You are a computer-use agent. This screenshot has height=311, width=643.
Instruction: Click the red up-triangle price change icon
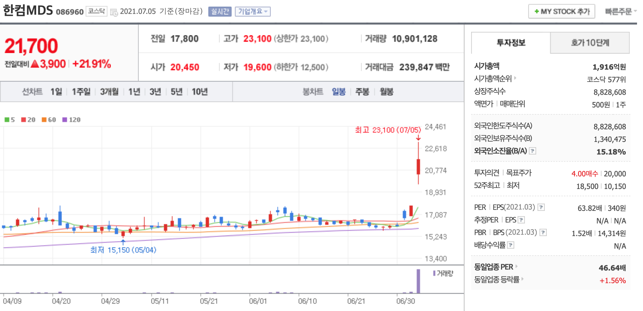[35, 64]
